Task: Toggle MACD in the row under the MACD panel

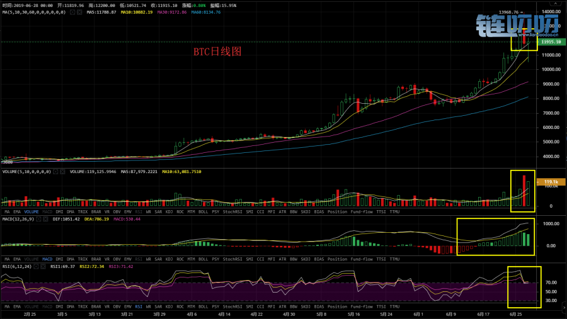Action: tap(47, 259)
